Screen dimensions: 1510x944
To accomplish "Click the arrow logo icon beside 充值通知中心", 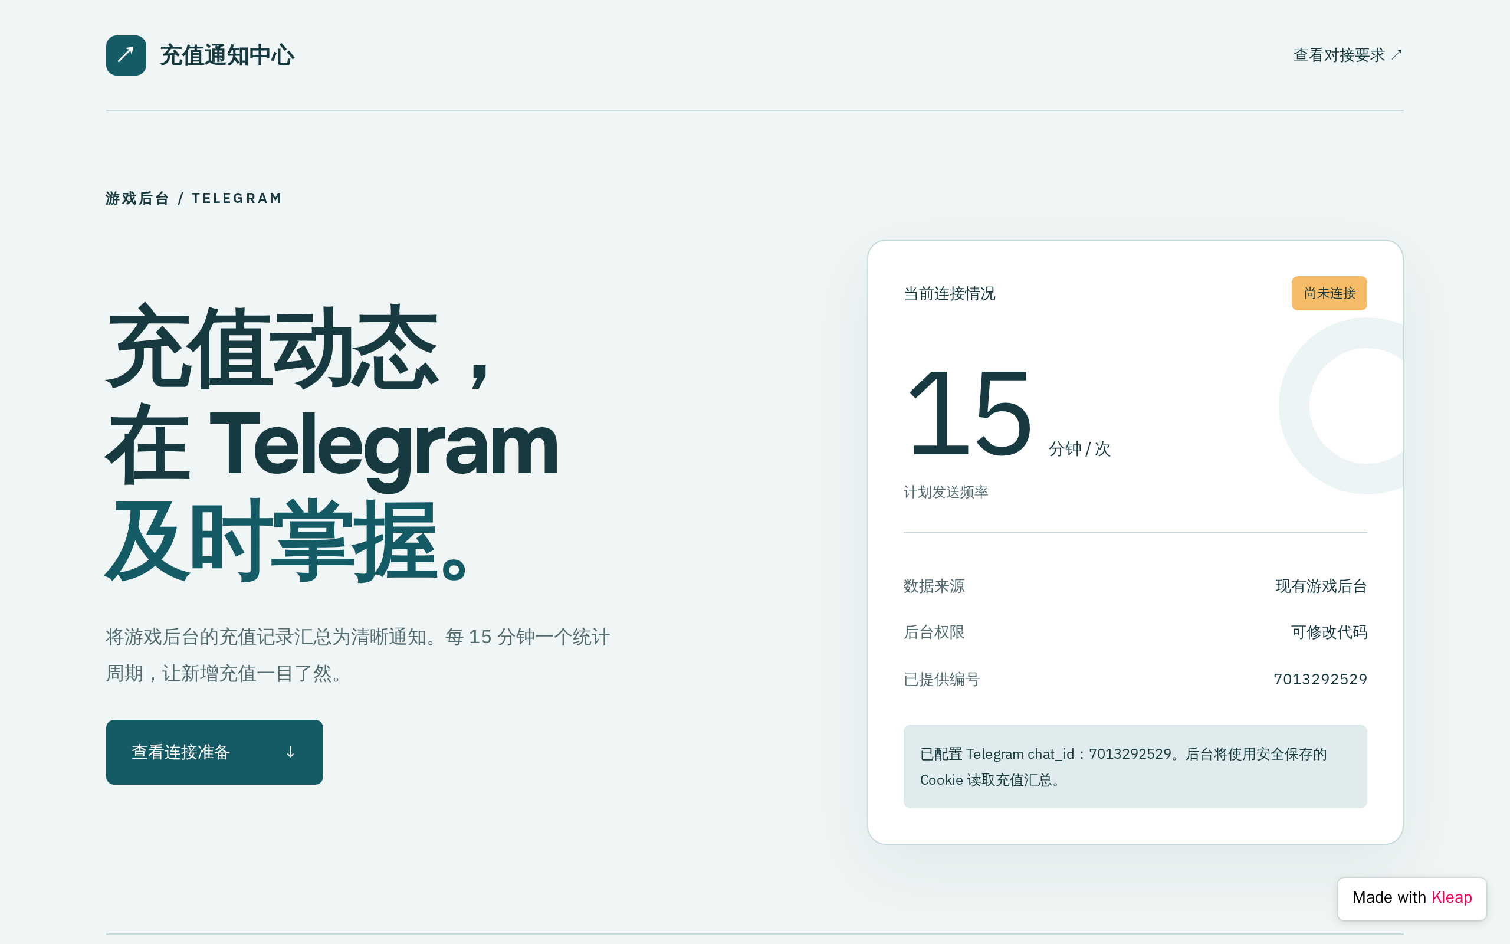I will pos(126,55).
